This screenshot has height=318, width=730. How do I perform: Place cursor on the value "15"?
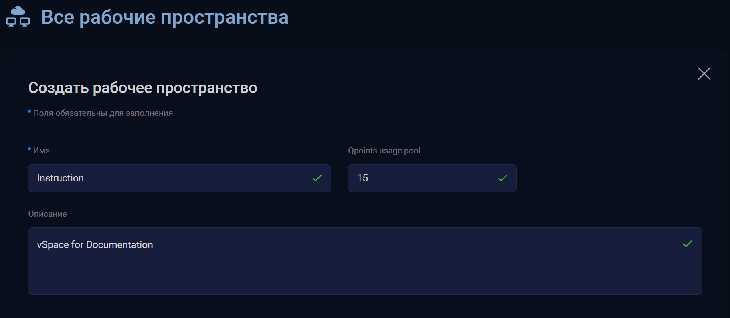(362, 178)
